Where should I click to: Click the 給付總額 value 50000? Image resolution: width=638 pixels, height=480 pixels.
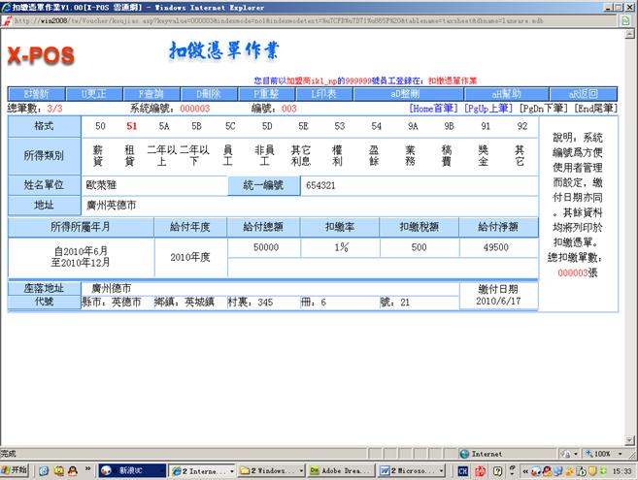(266, 247)
